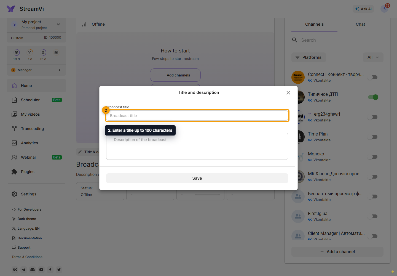Open the user avatar with notification badge

[x=384, y=9]
